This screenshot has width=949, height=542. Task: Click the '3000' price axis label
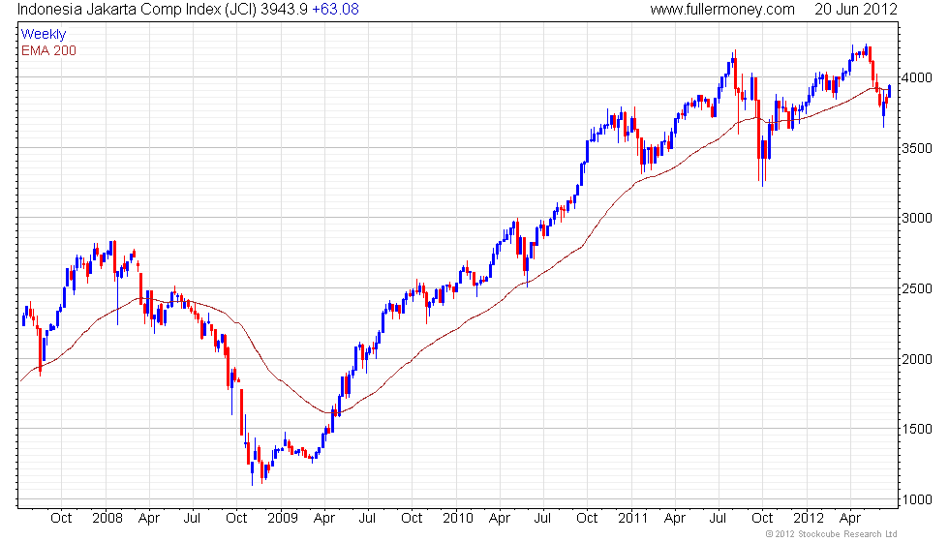[x=917, y=219]
